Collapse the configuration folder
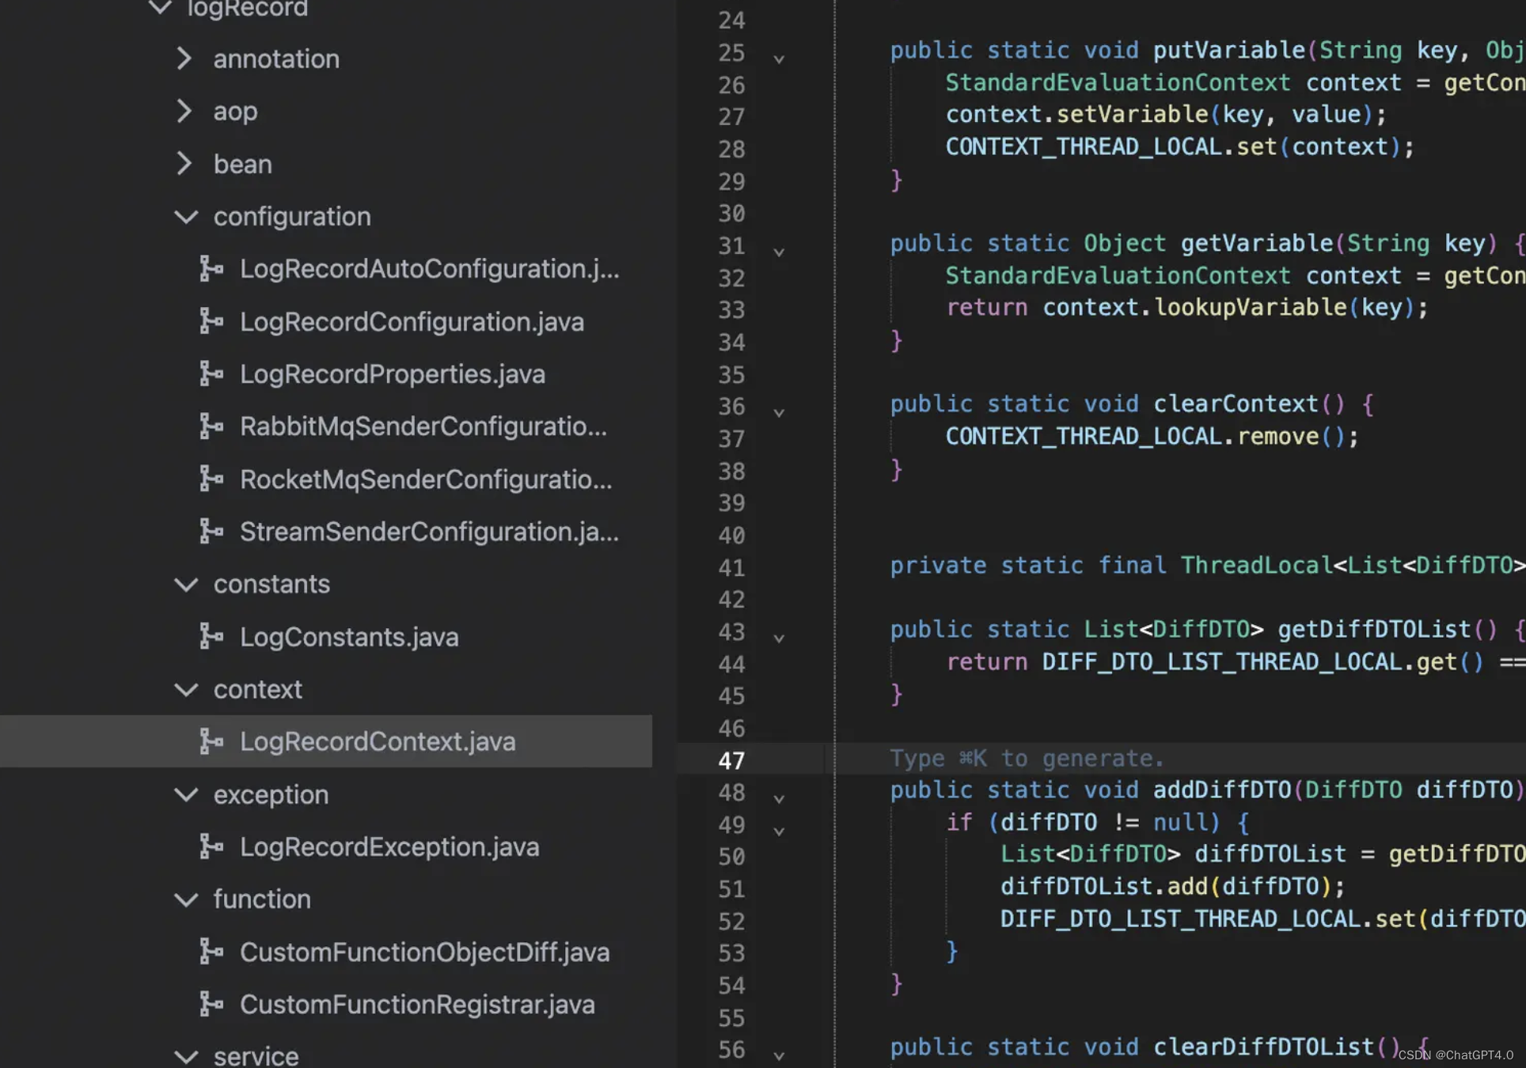Image resolution: width=1526 pixels, height=1068 pixels. [186, 217]
